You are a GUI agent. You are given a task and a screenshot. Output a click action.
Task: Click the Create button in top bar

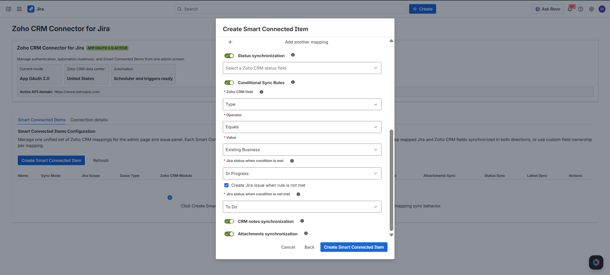(x=422, y=9)
